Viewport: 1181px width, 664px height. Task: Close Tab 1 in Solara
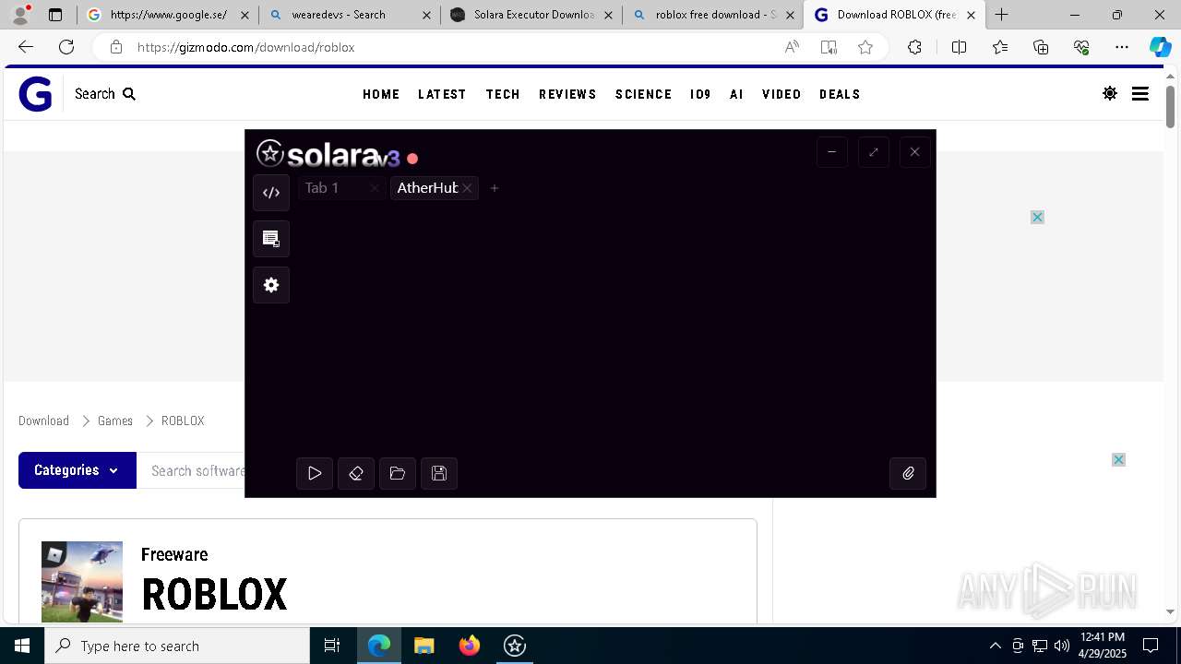(x=374, y=188)
